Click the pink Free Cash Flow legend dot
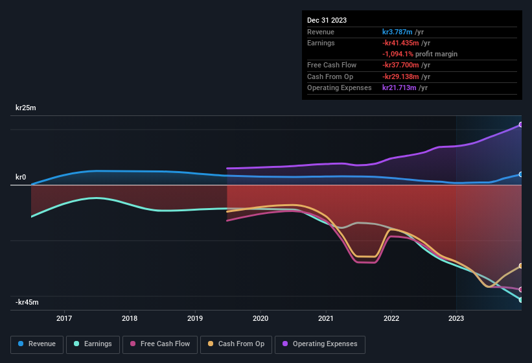The image size is (532, 363). coord(133,344)
